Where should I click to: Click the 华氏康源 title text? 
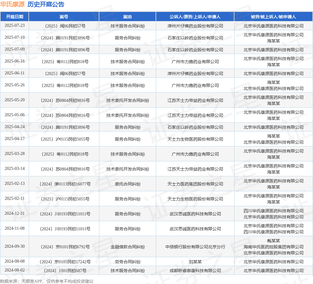coord(12,4)
